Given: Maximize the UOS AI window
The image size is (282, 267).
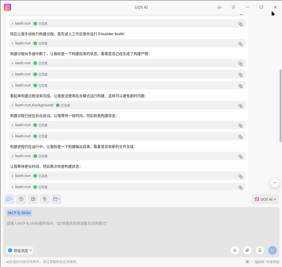Looking at the screenshot, I should pos(261,7).
